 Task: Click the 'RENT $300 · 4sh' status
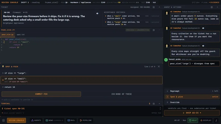point(149,2)
